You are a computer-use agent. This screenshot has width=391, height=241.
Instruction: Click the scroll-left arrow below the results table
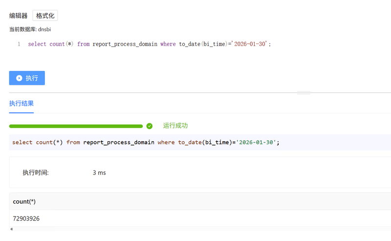(x=11, y=229)
